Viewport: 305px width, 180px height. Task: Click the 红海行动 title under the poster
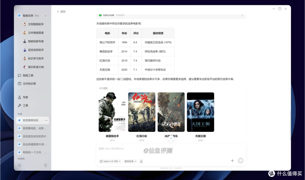[x=141, y=136]
